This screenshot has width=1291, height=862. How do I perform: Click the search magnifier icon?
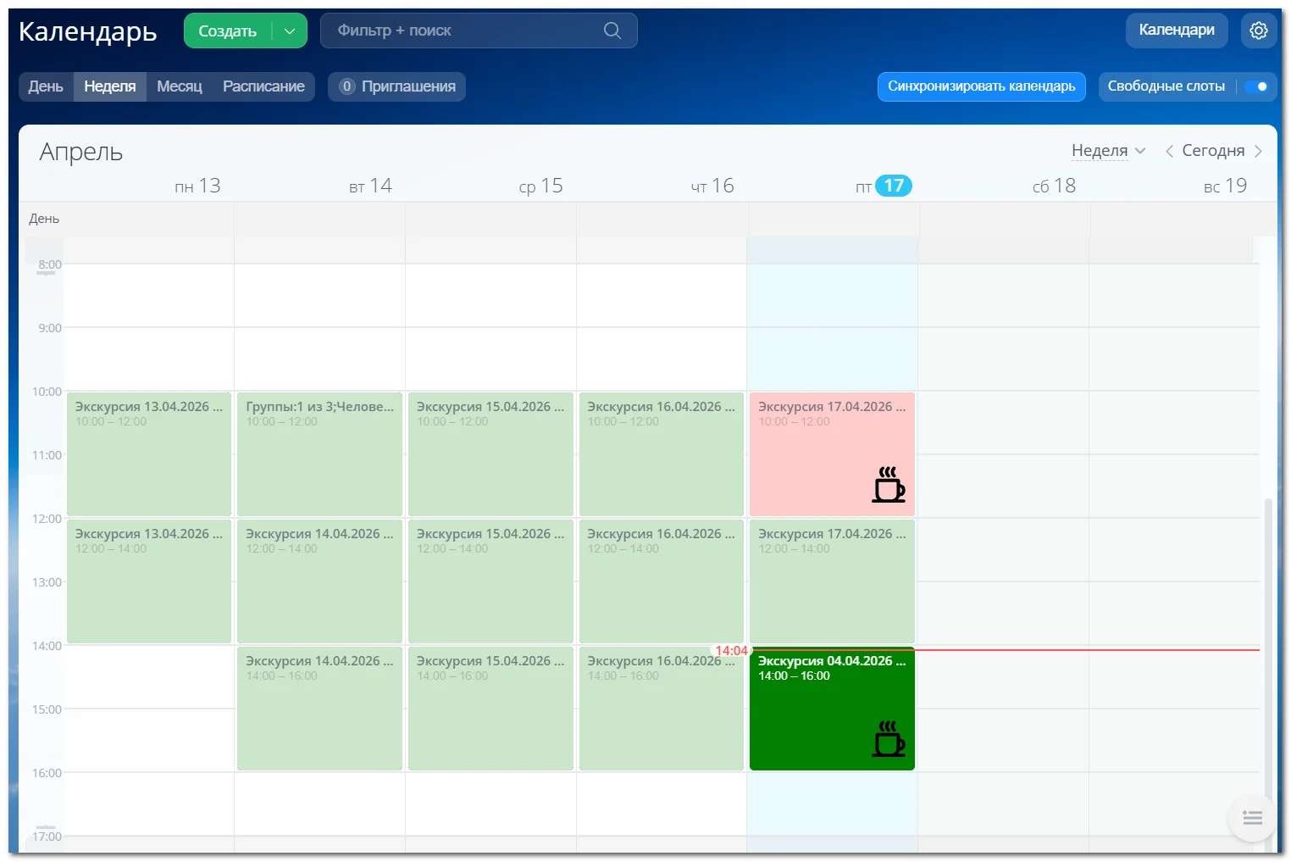(612, 31)
